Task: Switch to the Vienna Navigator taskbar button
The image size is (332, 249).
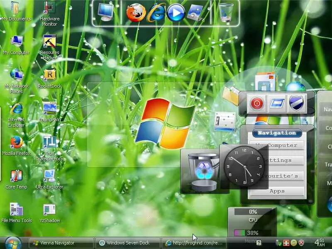Action: pyautogui.click(x=61, y=243)
